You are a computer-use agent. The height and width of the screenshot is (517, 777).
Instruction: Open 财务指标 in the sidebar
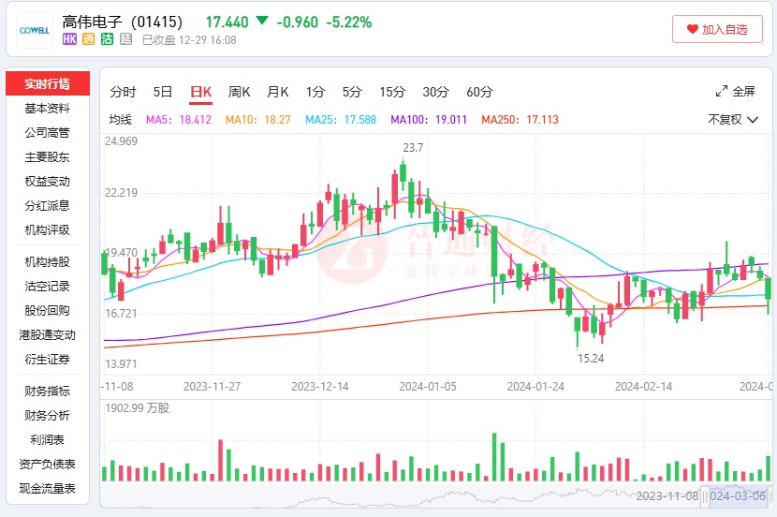tap(48, 391)
